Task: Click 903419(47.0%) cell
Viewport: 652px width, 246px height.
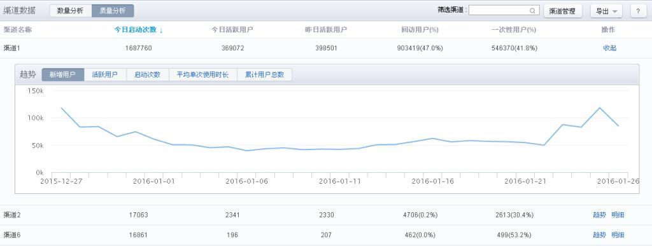Action: point(420,48)
